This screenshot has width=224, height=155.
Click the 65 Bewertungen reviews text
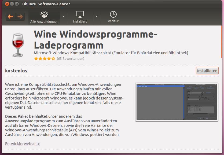coord(71,58)
